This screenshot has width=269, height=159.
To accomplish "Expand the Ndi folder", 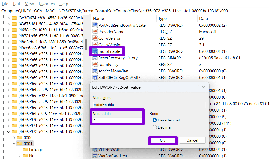I will [20, 155].
